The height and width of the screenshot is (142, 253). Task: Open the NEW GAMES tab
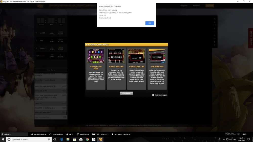click(38, 134)
